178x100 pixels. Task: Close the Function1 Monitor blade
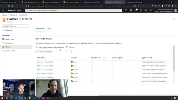(174, 19)
